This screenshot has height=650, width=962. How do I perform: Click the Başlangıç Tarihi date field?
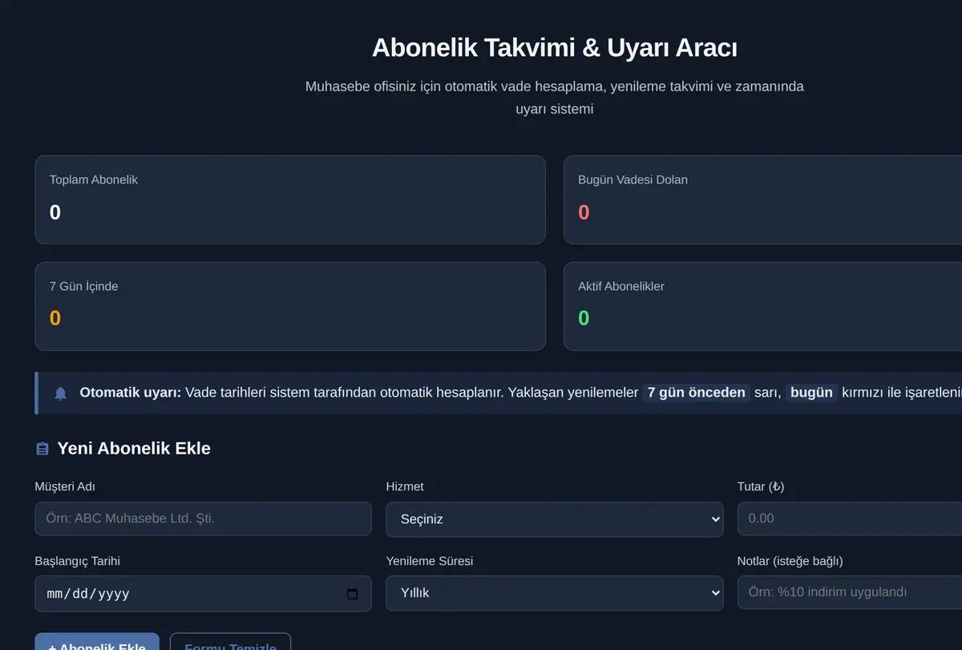[x=203, y=594]
